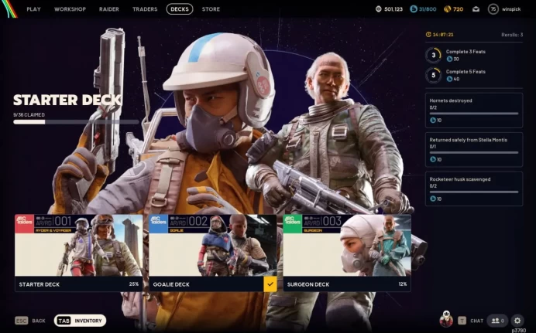Go BACK using the bottom-left label
This screenshot has height=333, width=536.
pyautogui.click(x=39, y=321)
